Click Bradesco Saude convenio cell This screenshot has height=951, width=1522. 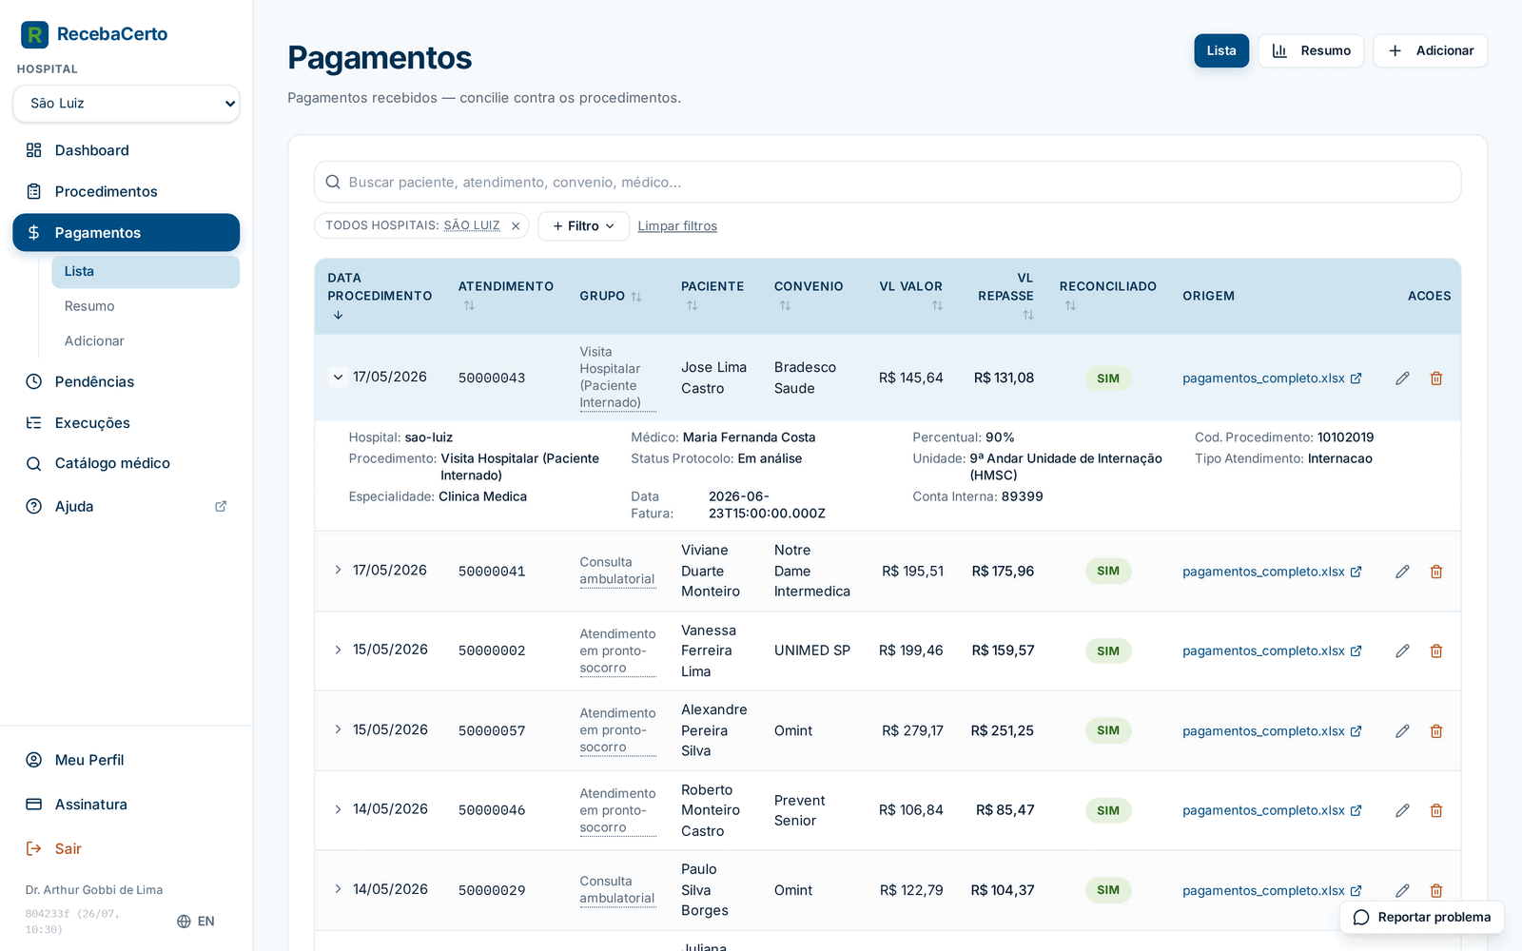click(x=805, y=378)
